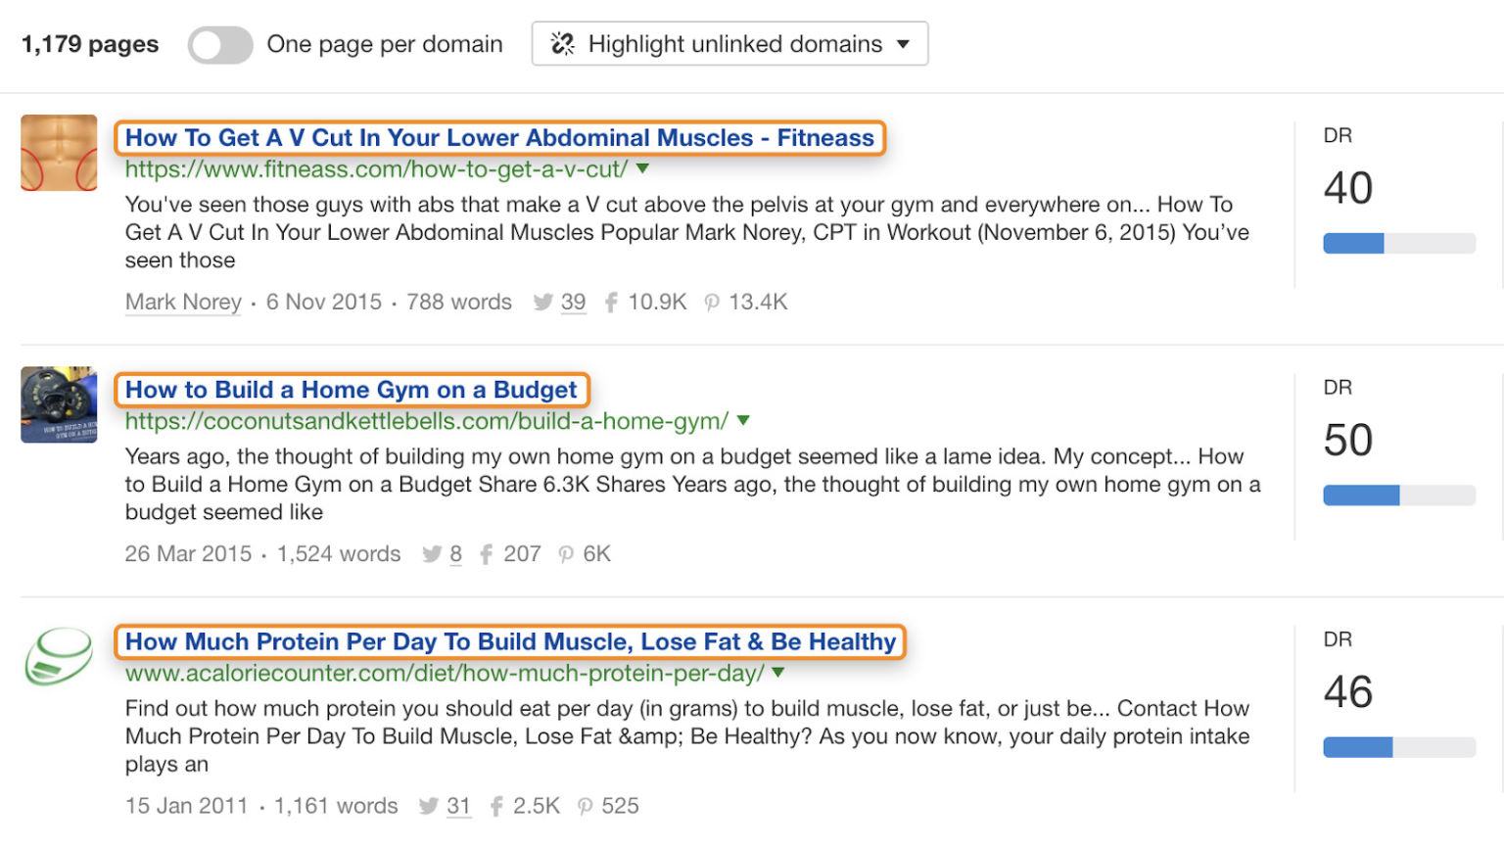
Task: Click the broken-chain icon beside Highlight unlinked domains
Action: [x=561, y=43]
